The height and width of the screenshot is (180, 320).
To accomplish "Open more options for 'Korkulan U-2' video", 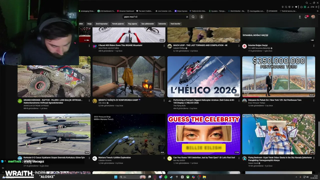I will 89,158.
